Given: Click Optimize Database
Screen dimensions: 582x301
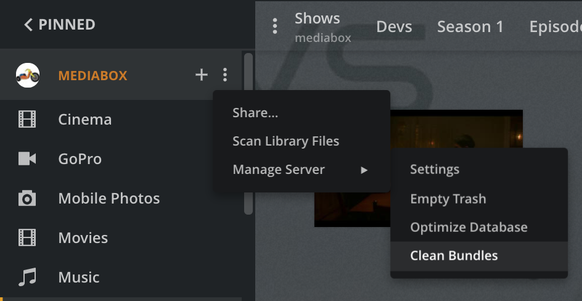Looking at the screenshot, I should (x=469, y=227).
